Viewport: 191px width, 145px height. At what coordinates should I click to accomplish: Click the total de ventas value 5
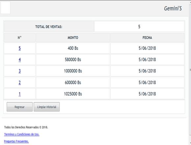[x=139, y=27]
